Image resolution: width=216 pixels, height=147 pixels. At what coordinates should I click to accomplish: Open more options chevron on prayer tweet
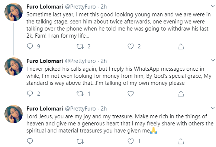(213, 108)
